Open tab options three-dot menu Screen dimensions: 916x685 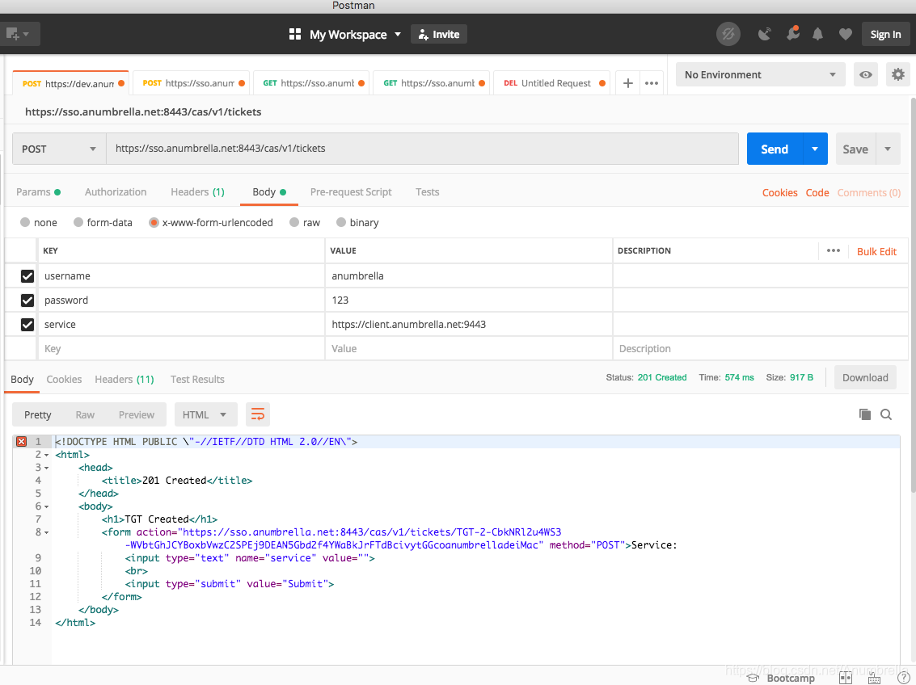point(652,83)
